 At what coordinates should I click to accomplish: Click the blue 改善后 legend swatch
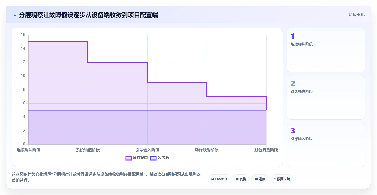pyautogui.click(x=153, y=158)
